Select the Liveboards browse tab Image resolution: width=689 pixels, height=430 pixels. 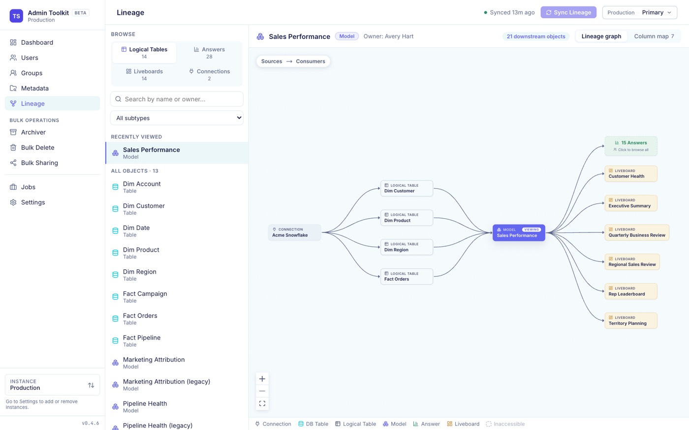(144, 75)
